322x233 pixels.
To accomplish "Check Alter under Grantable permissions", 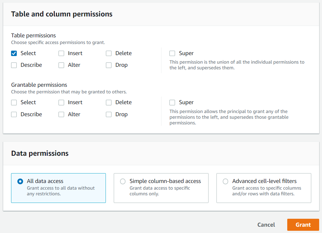I will point(61,115).
